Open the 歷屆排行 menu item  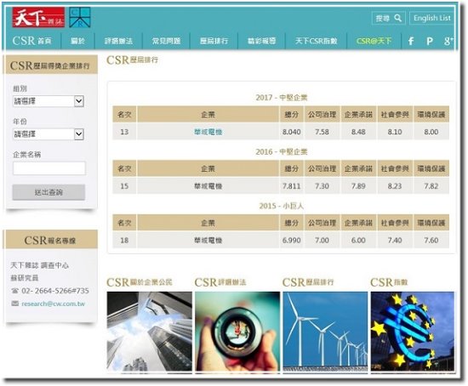coord(214,41)
